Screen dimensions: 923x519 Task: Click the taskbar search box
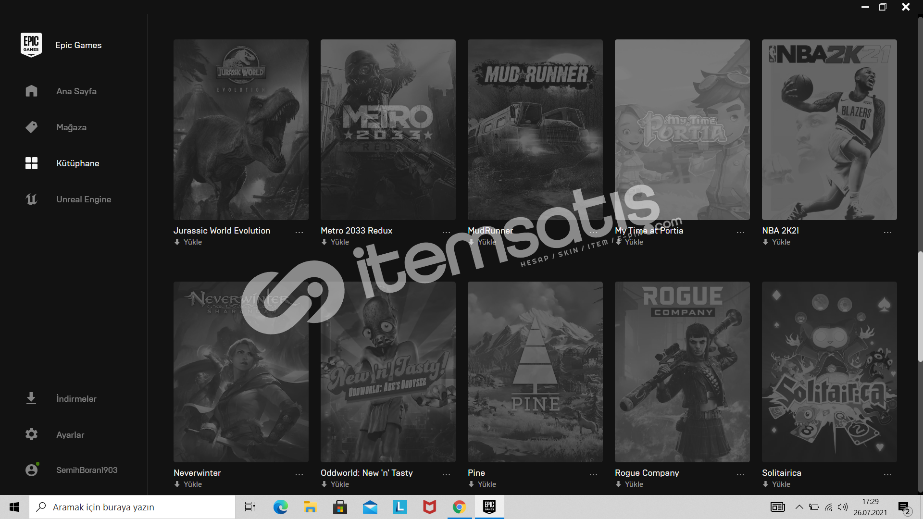pos(132,507)
